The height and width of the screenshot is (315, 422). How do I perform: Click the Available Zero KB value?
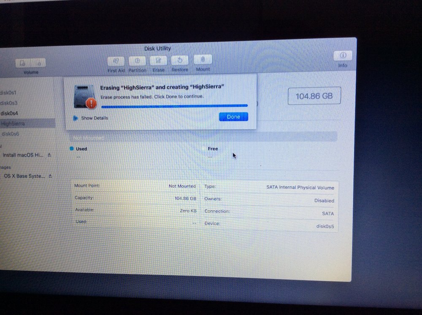[x=188, y=211]
